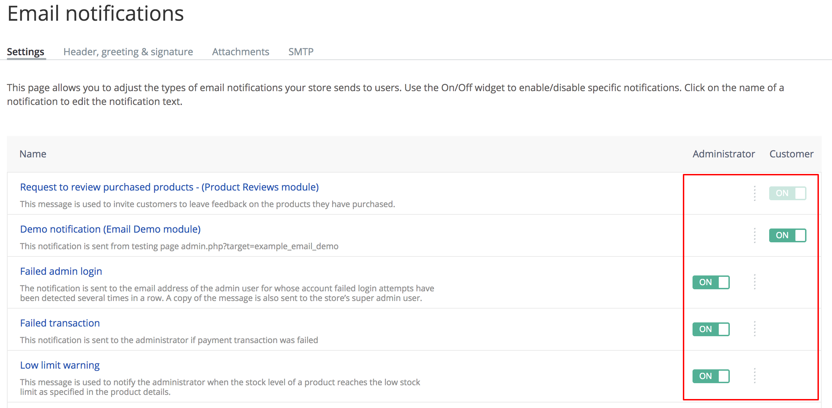The height and width of the screenshot is (408, 832).
Task: Open the Attachments tab
Action: coord(240,51)
